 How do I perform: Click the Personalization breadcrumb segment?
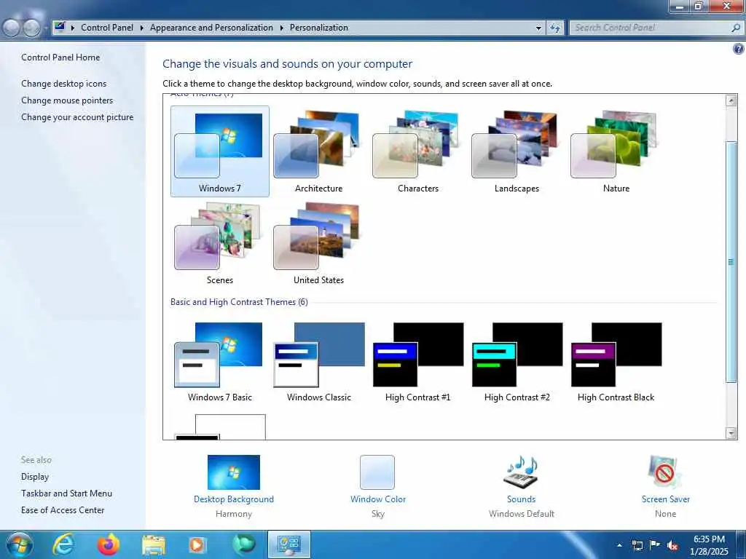point(319,28)
